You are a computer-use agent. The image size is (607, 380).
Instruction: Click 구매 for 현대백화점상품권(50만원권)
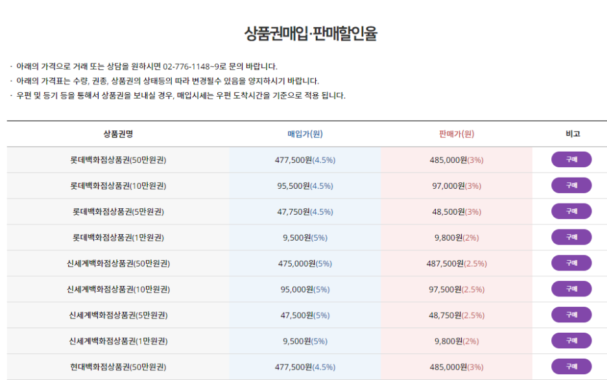click(x=571, y=367)
